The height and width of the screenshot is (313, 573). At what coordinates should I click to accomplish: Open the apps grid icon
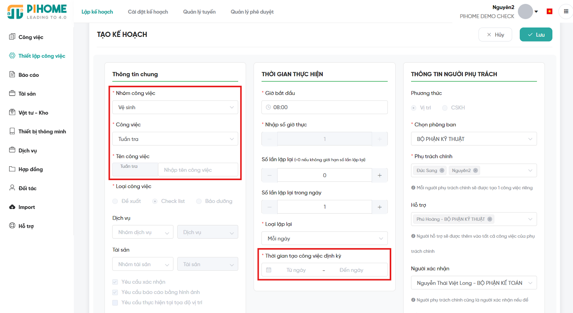[566, 11]
